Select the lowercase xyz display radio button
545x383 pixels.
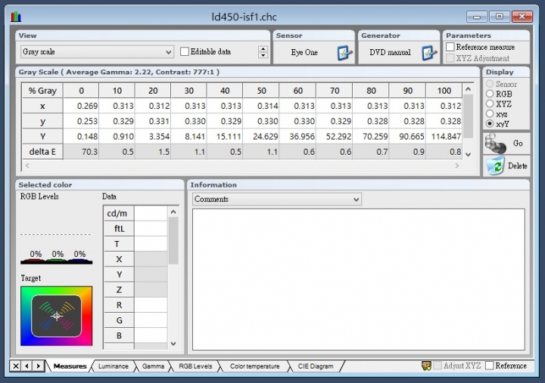[490, 113]
